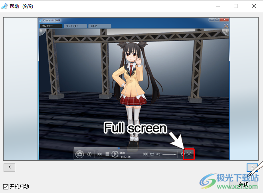
Task: Click the character icon in top-right corner of stage
Action: (226, 31)
